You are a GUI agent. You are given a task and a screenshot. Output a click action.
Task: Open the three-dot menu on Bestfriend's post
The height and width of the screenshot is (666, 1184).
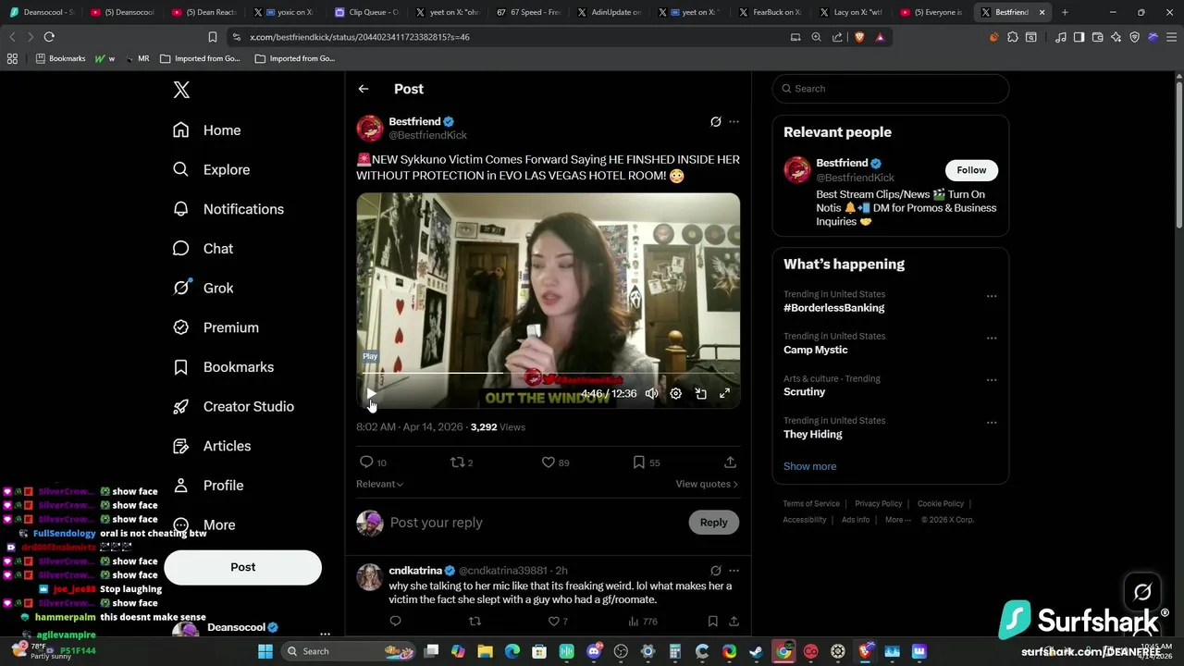(734, 122)
